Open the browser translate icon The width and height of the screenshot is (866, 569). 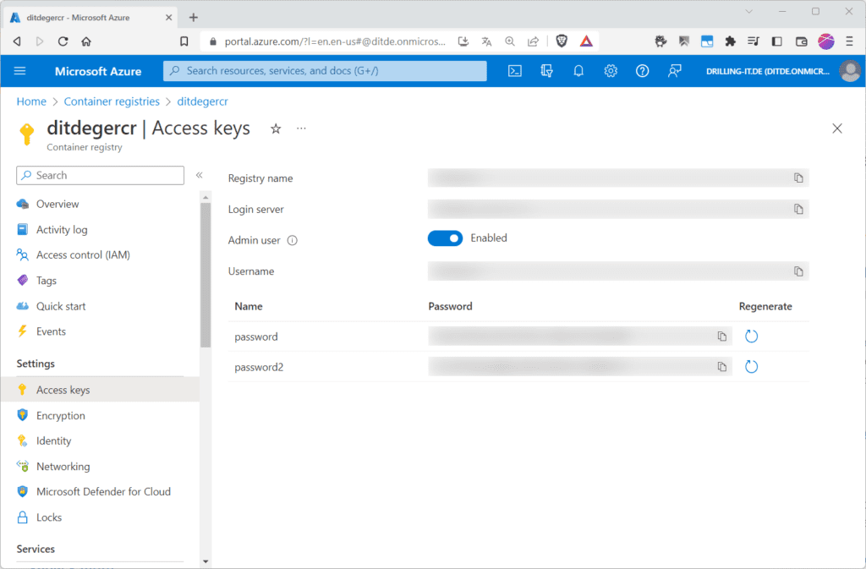pyautogui.click(x=486, y=41)
